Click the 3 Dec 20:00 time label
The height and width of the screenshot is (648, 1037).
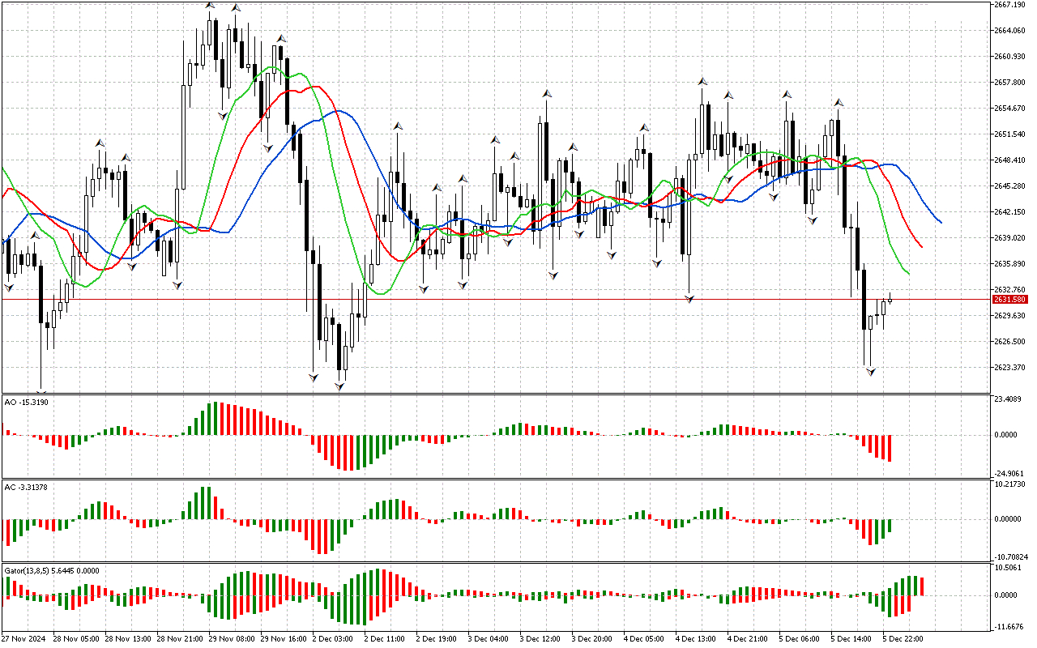[x=592, y=639]
